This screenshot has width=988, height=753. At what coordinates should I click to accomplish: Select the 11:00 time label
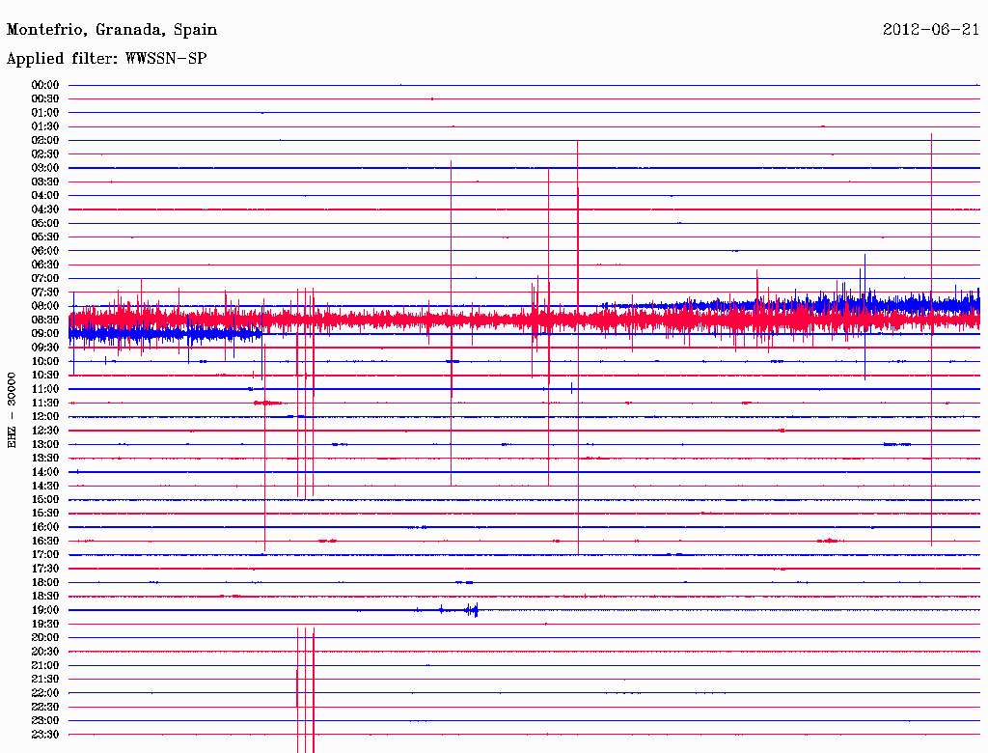coord(45,389)
